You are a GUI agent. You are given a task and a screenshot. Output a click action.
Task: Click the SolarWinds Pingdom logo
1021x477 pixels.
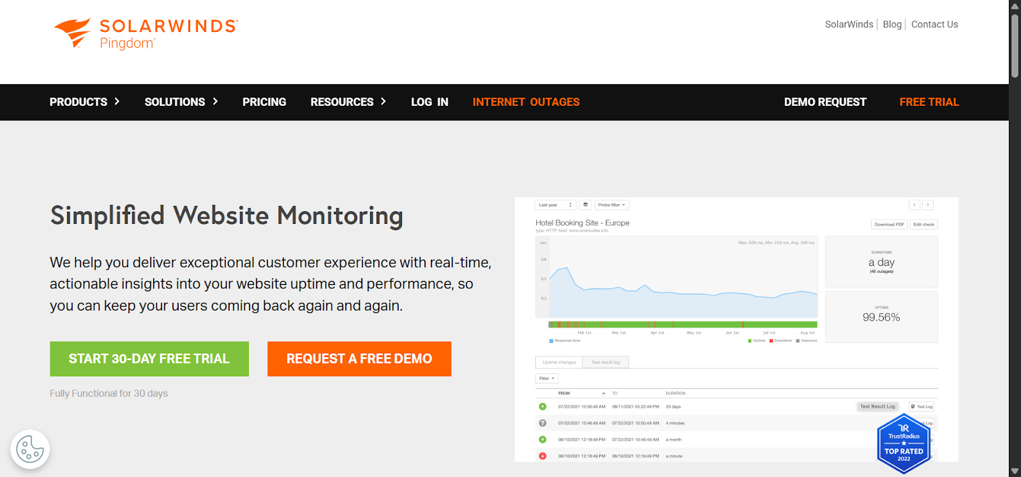pyautogui.click(x=146, y=33)
